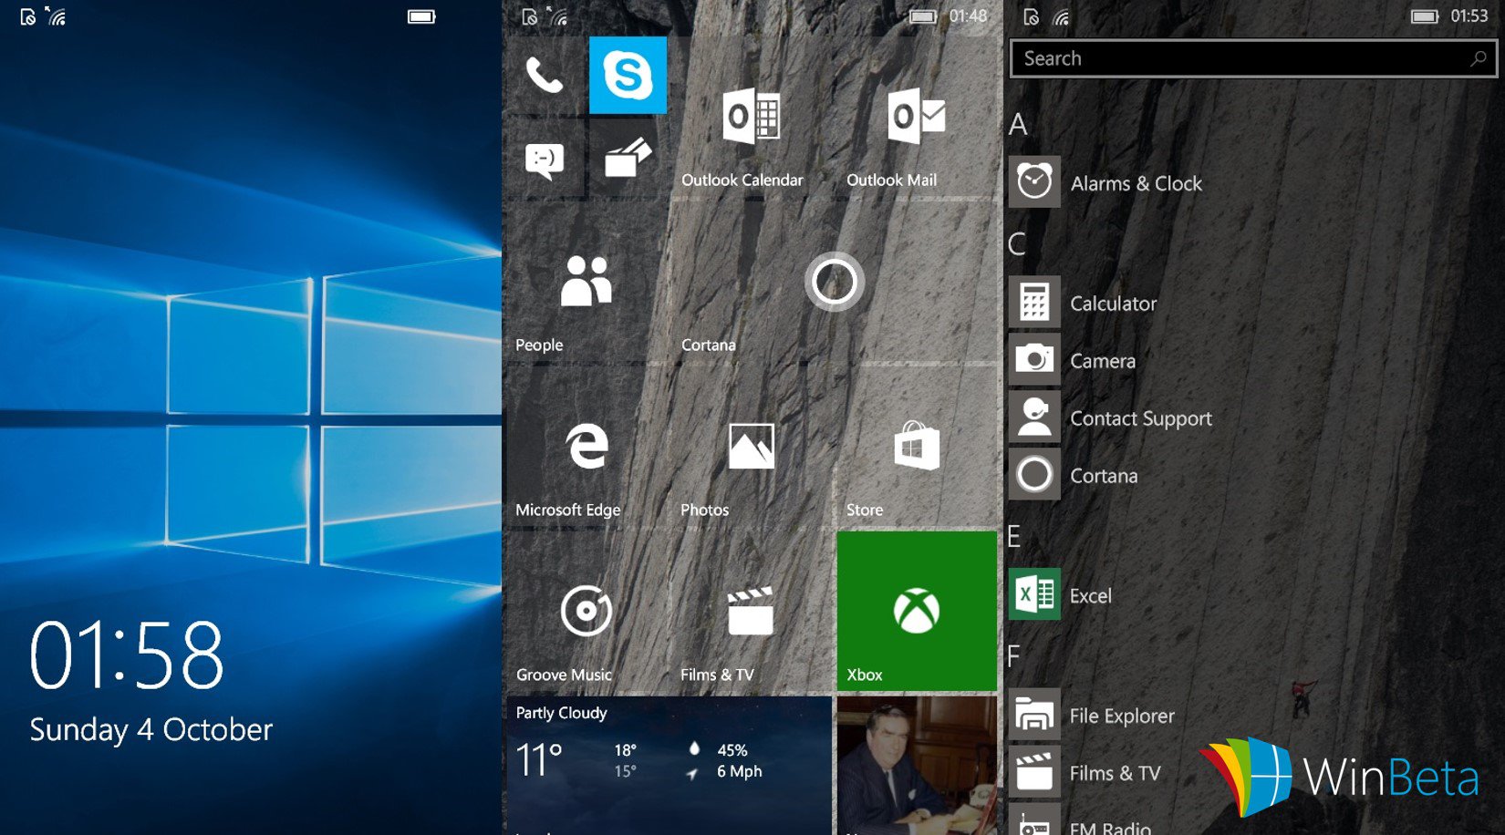Open the People tile
1505x835 pixels.
(586, 283)
